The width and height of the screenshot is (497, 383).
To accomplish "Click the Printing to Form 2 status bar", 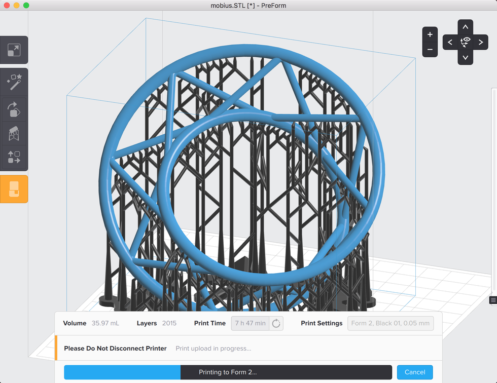I will point(287,372).
